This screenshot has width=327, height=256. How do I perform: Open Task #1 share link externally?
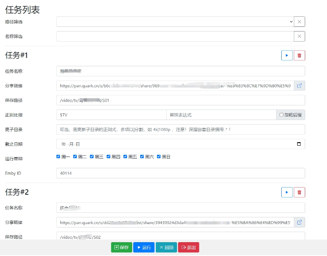coord(299,86)
